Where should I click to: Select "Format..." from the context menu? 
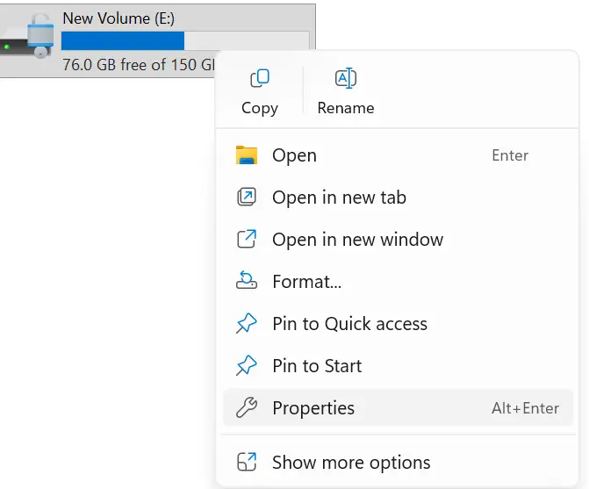coord(306,282)
